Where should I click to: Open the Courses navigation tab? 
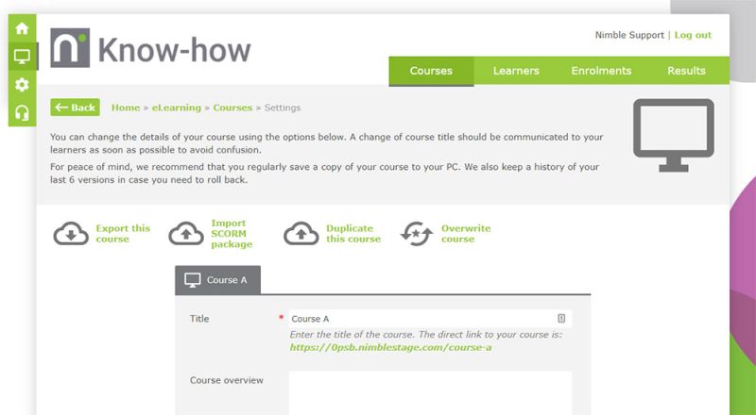click(x=431, y=71)
